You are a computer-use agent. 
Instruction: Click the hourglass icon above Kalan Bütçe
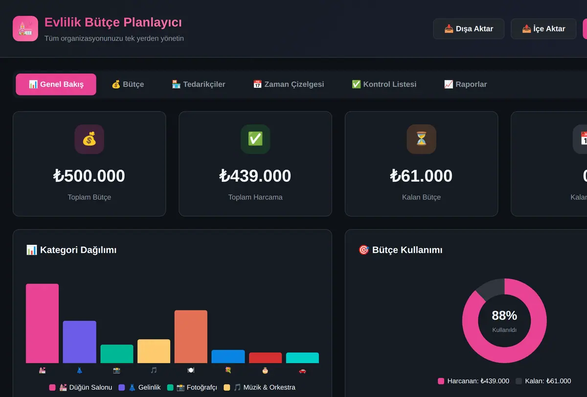(x=421, y=139)
